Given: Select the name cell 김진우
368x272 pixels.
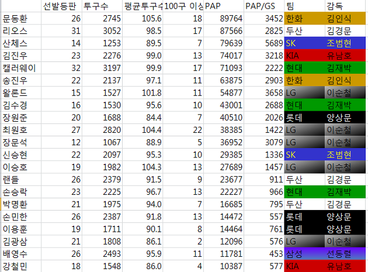Looking at the screenshot, I should pyautogui.click(x=21, y=56).
